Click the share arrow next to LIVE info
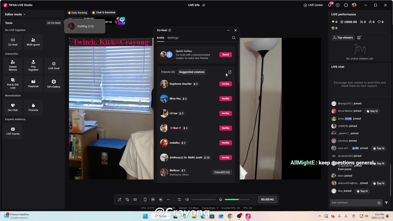The width and height of the screenshot is (393, 221). [x=204, y=5]
